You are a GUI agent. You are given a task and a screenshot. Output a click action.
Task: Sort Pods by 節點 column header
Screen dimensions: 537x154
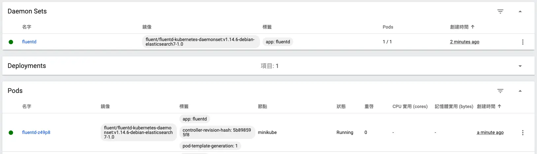[262, 106]
